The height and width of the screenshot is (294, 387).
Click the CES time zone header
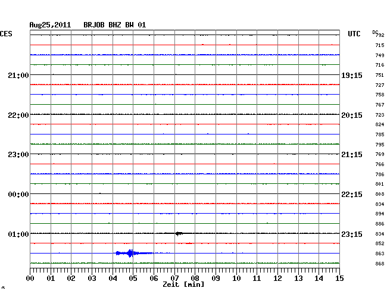[6, 34]
